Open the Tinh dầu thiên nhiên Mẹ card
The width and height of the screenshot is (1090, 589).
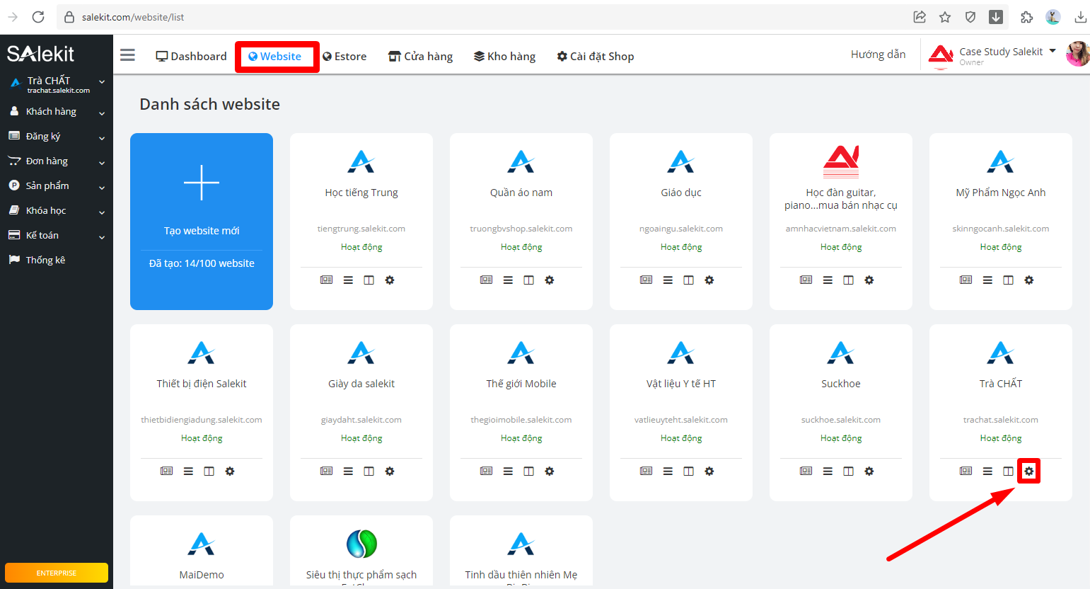coord(521,552)
